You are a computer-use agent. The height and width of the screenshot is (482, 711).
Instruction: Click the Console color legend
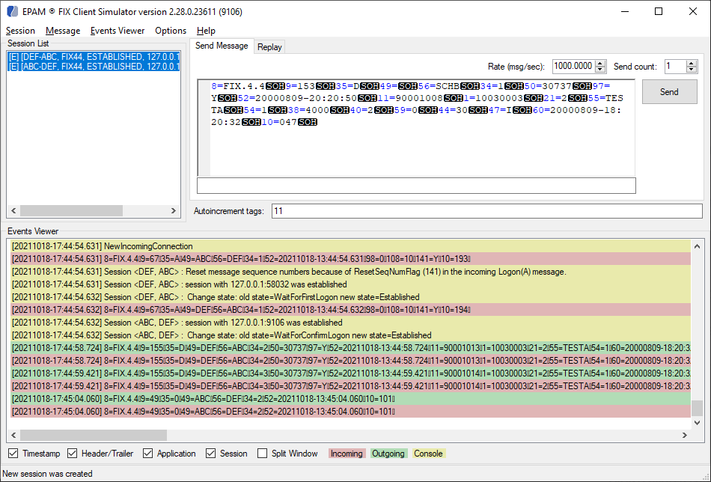pyautogui.click(x=429, y=454)
